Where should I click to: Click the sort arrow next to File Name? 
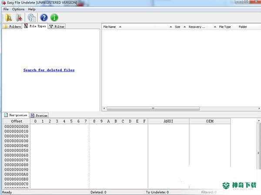coord(120,27)
